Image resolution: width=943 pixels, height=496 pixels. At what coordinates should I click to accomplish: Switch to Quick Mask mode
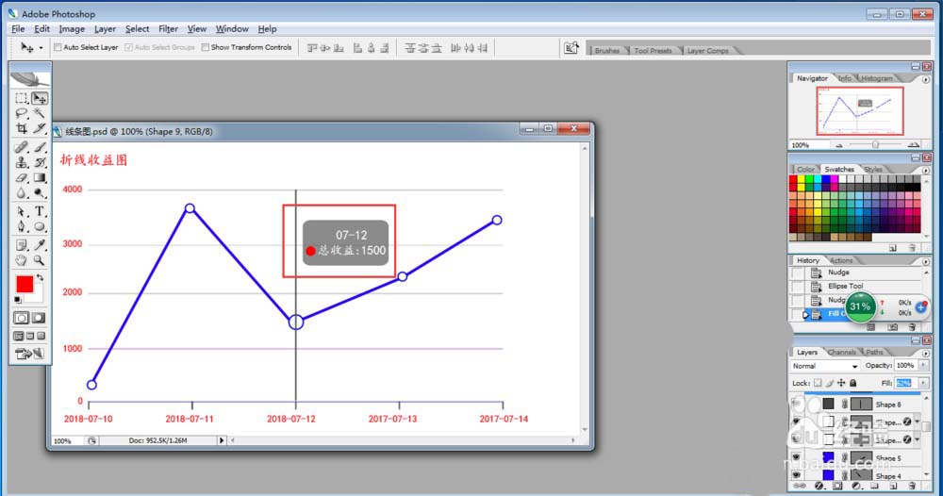coord(39,318)
